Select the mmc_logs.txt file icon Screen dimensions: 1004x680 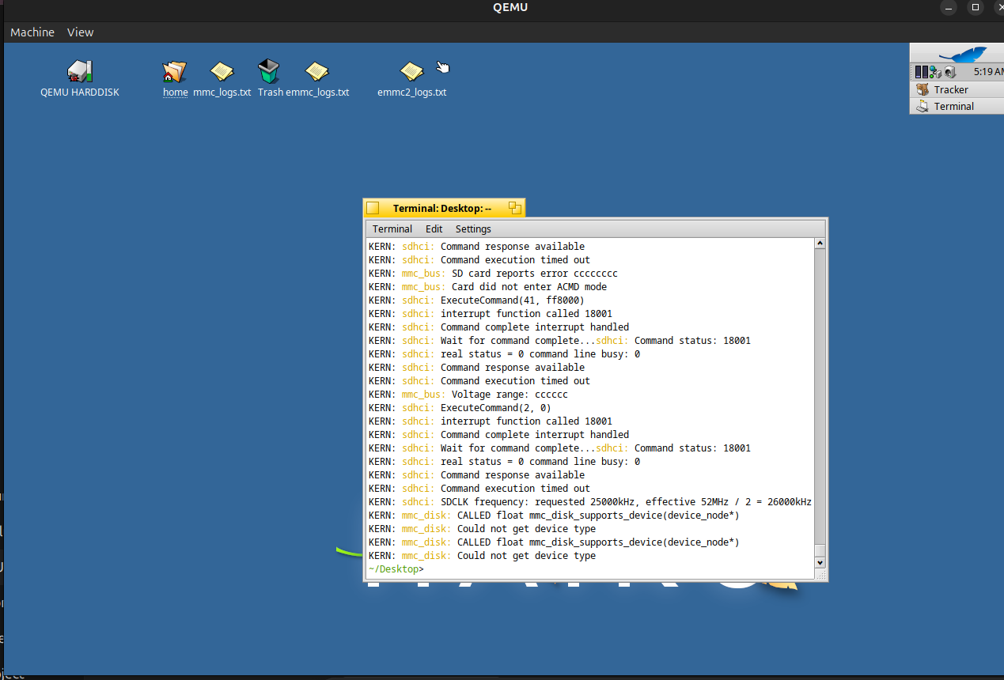222,72
